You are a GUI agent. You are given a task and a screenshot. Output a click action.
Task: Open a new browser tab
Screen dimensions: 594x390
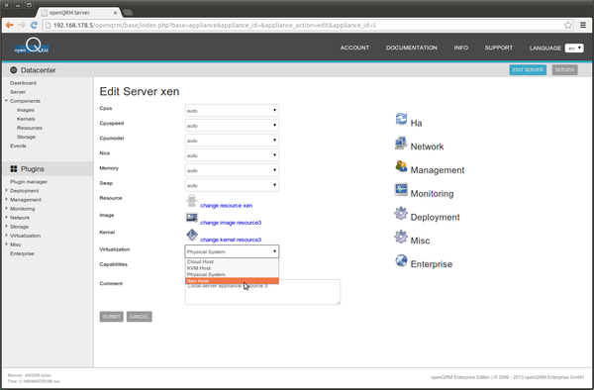click(x=128, y=13)
